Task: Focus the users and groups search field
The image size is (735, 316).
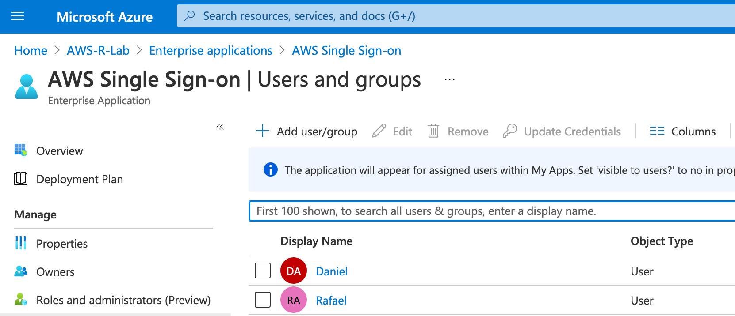Action: tap(492, 211)
